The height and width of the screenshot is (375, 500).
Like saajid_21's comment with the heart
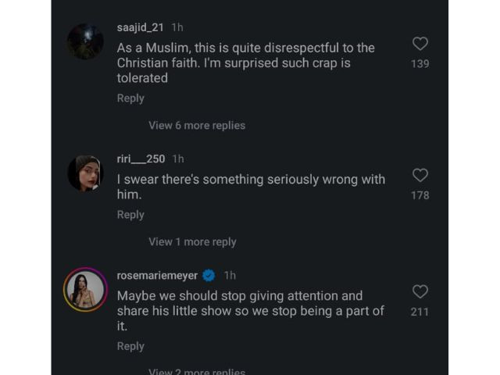click(420, 44)
